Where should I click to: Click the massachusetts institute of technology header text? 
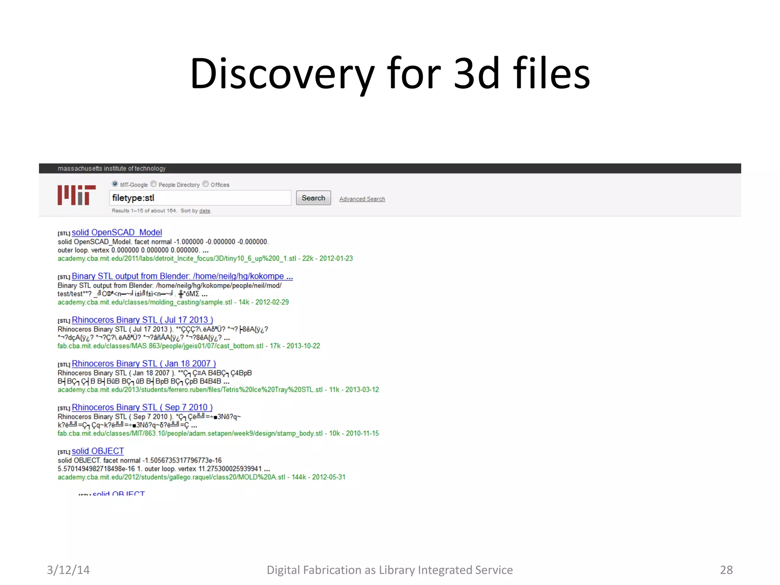(x=112, y=168)
